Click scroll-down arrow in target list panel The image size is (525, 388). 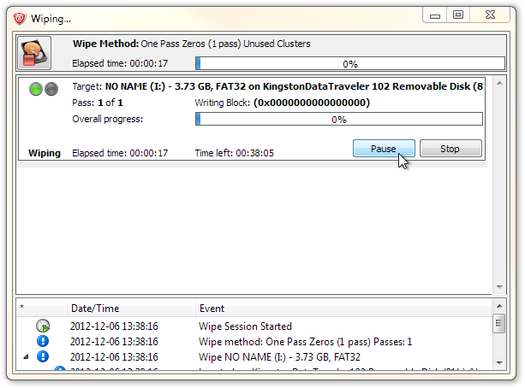(499, 287)
